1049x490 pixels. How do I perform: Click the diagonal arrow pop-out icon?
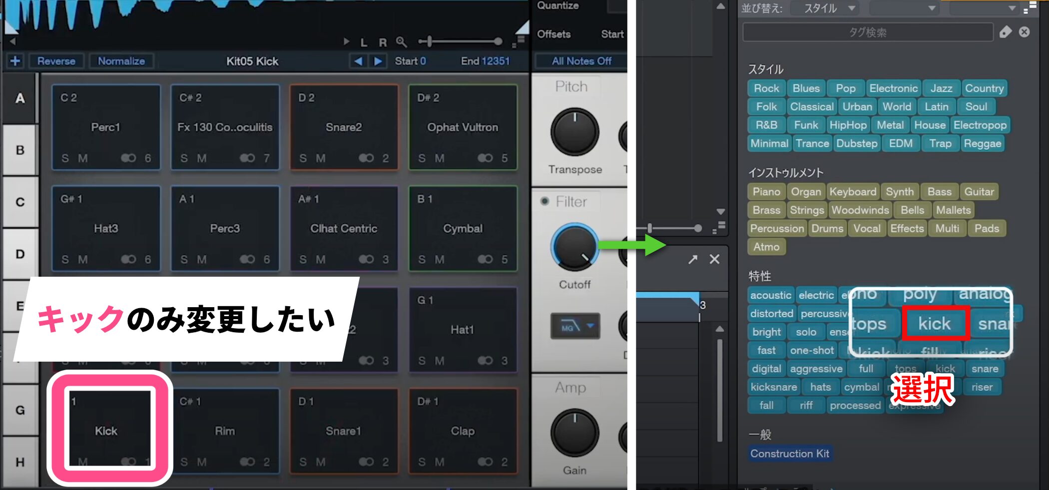coord(693,259)
